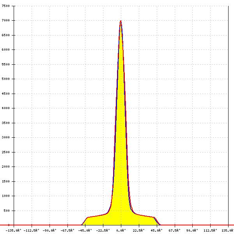Viewport: 234px width, 234px height.
Task: Click the 3500 y-axis label
Action: click(x=6, y=123)
